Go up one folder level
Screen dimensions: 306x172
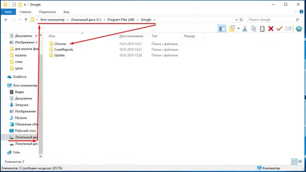pyautogui.click(x=26, y=20)
